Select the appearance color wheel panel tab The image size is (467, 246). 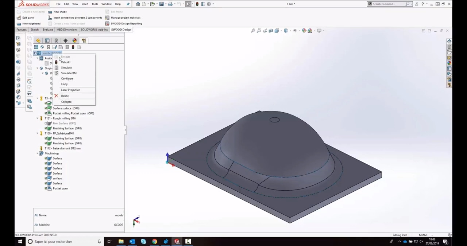coord(74,40)
